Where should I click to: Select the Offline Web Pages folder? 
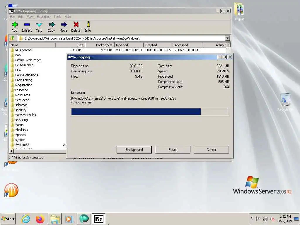pos(28,60)
